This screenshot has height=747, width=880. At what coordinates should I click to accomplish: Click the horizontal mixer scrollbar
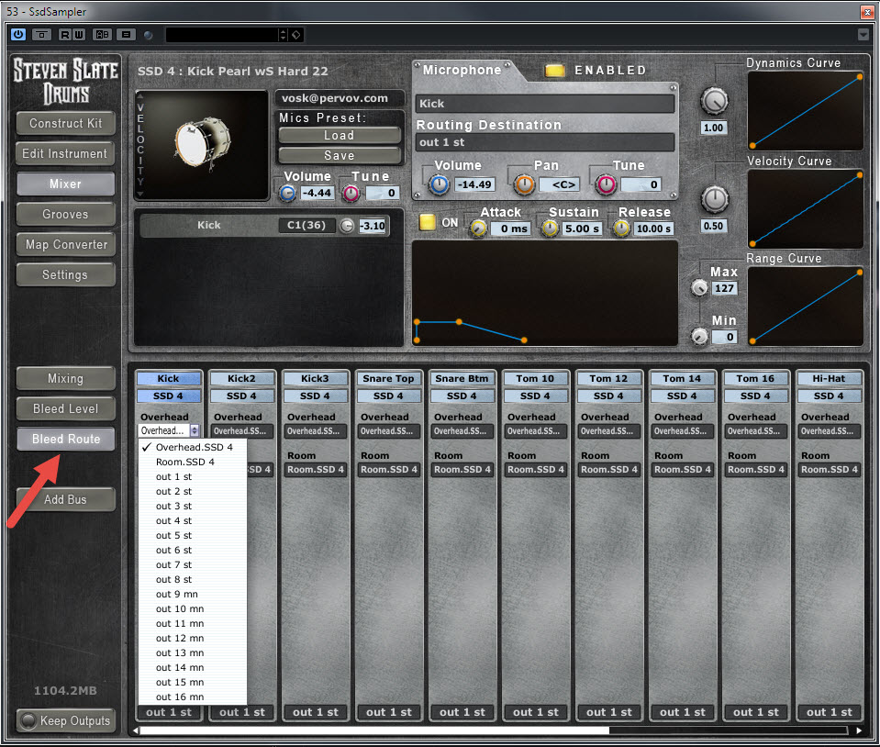(373, 730)
